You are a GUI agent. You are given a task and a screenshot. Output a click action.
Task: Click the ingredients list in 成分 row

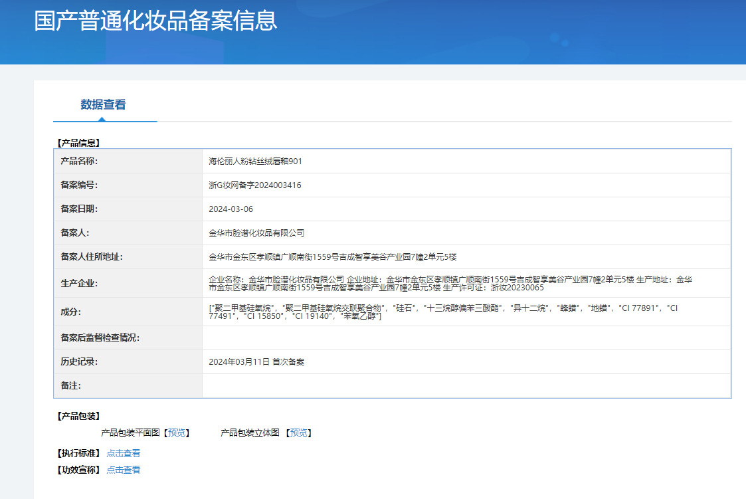click(x=443, y=312)
